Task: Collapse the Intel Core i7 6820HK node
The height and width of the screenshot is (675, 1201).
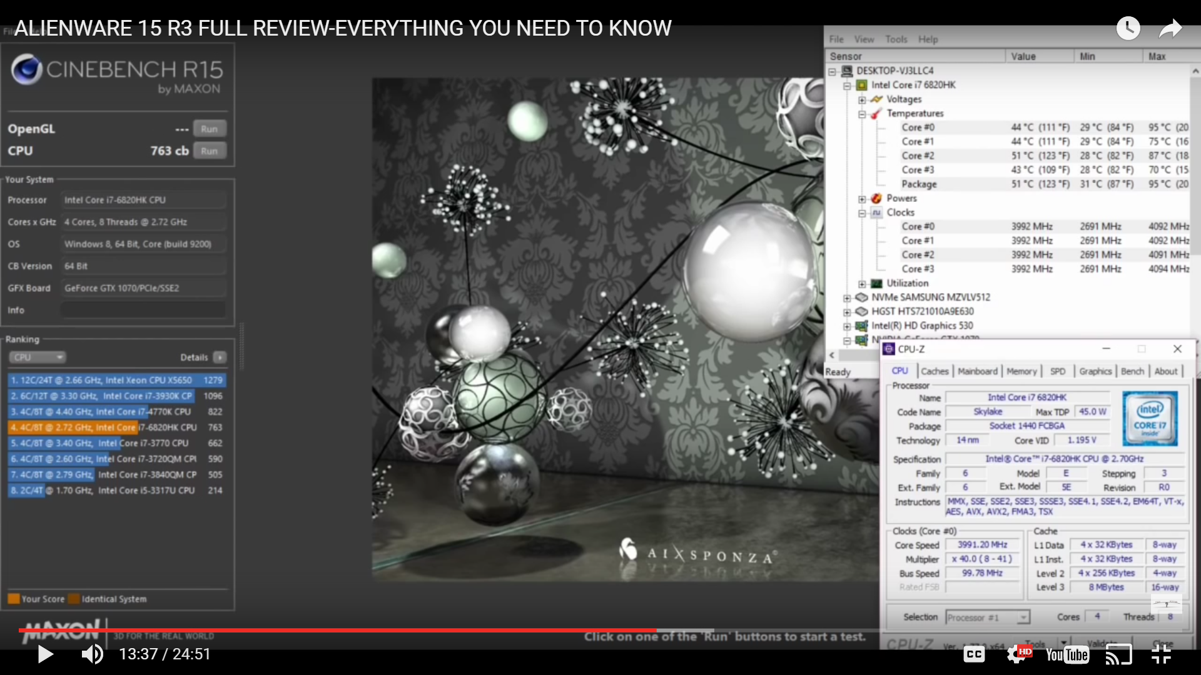Action: click(848, 86)
